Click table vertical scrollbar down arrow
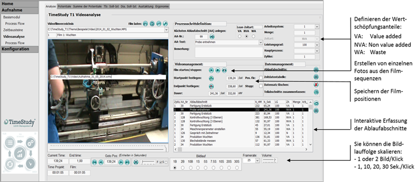The width and height of the screenshot is (418, 182). pyautogui.click(x=310, y=144)
